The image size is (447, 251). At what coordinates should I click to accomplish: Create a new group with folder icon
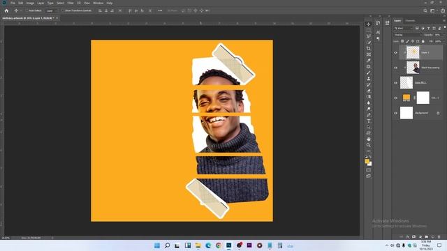[x=427, y=237]
